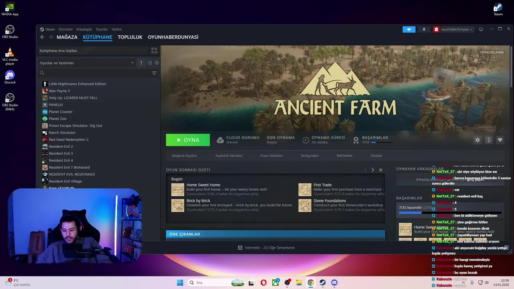
Task: Expand the Oyunlar ve Yazılımlar dropdown
Action: (87, 63)
